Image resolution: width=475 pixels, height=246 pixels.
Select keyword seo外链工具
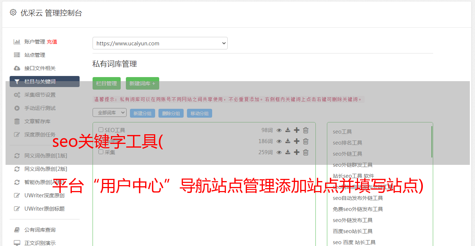(347, 154)
